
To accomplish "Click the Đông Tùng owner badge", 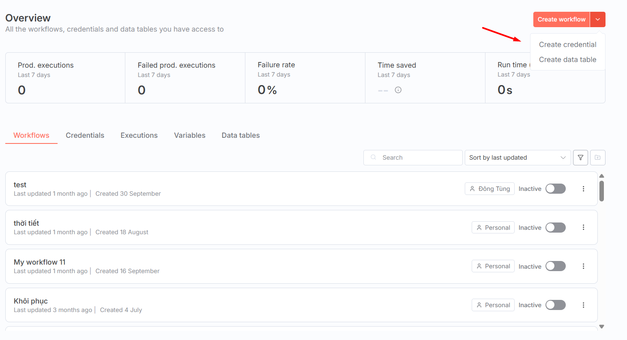I will pyautogui.click(x=490, y=189).
